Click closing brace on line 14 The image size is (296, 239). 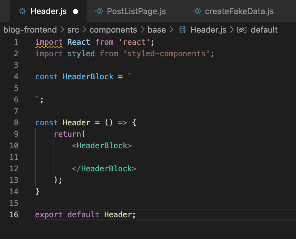click(x=37, y=191)
